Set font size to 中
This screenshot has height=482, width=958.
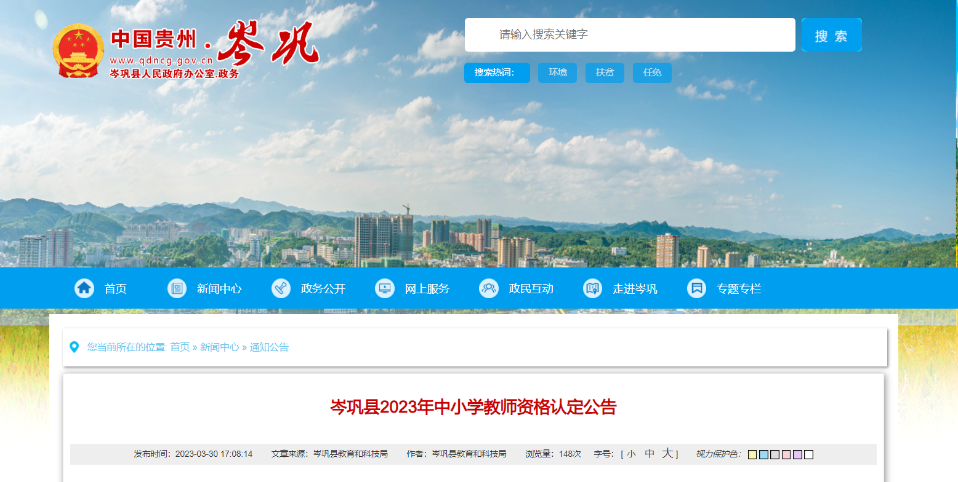click(x=650, y=454)
